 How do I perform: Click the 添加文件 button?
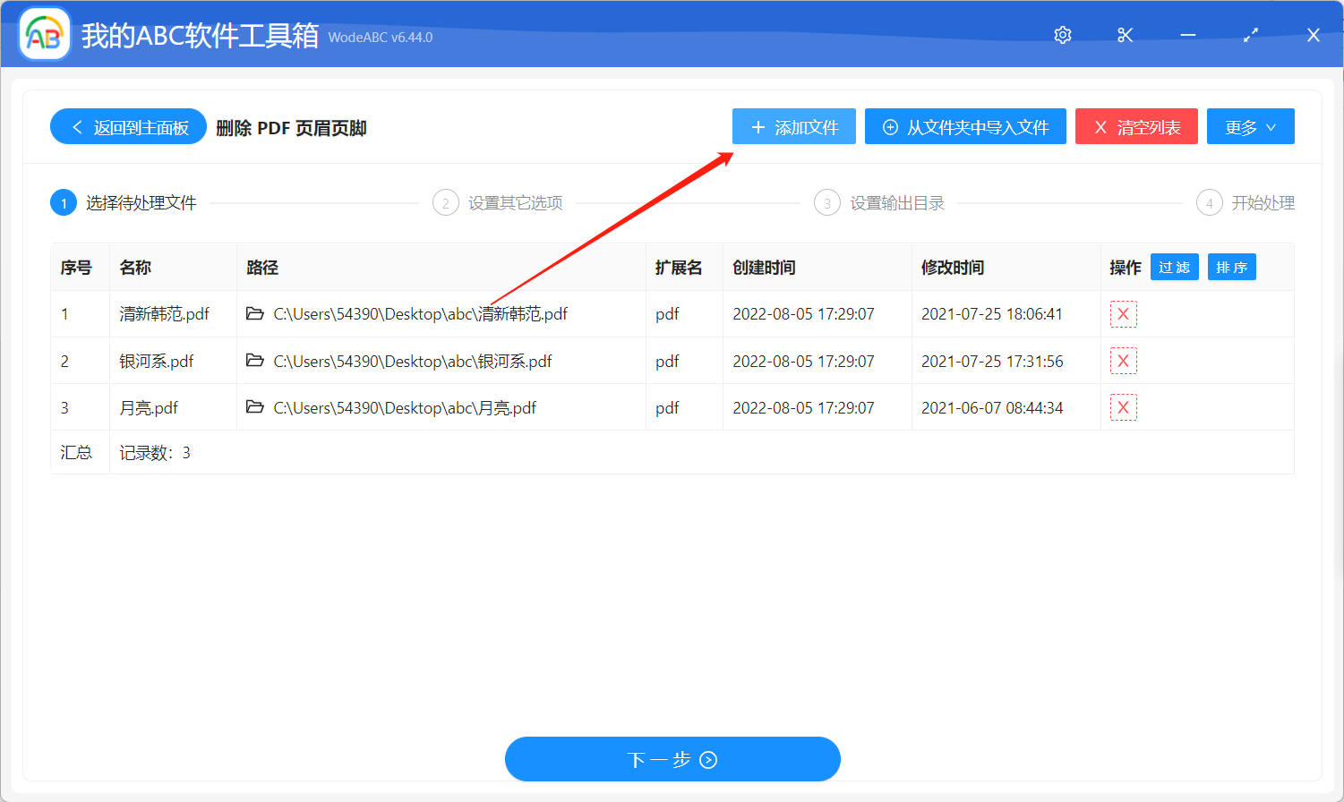click(793, 126)
